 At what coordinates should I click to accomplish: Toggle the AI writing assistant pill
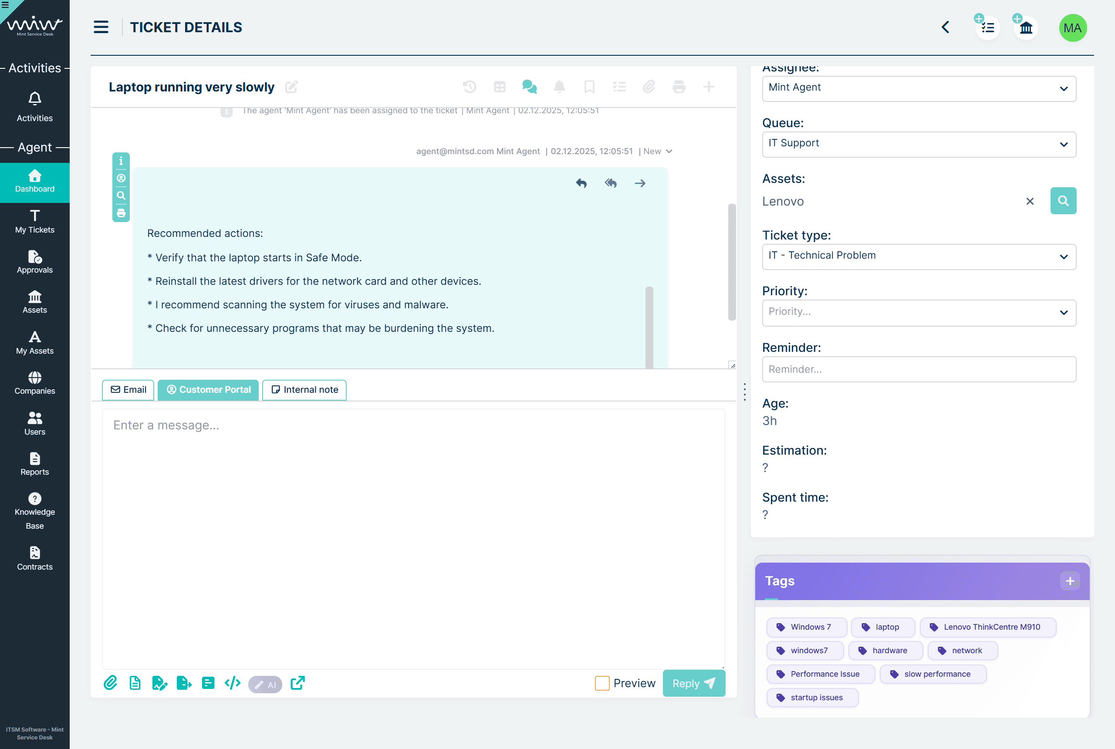[265, 684]
